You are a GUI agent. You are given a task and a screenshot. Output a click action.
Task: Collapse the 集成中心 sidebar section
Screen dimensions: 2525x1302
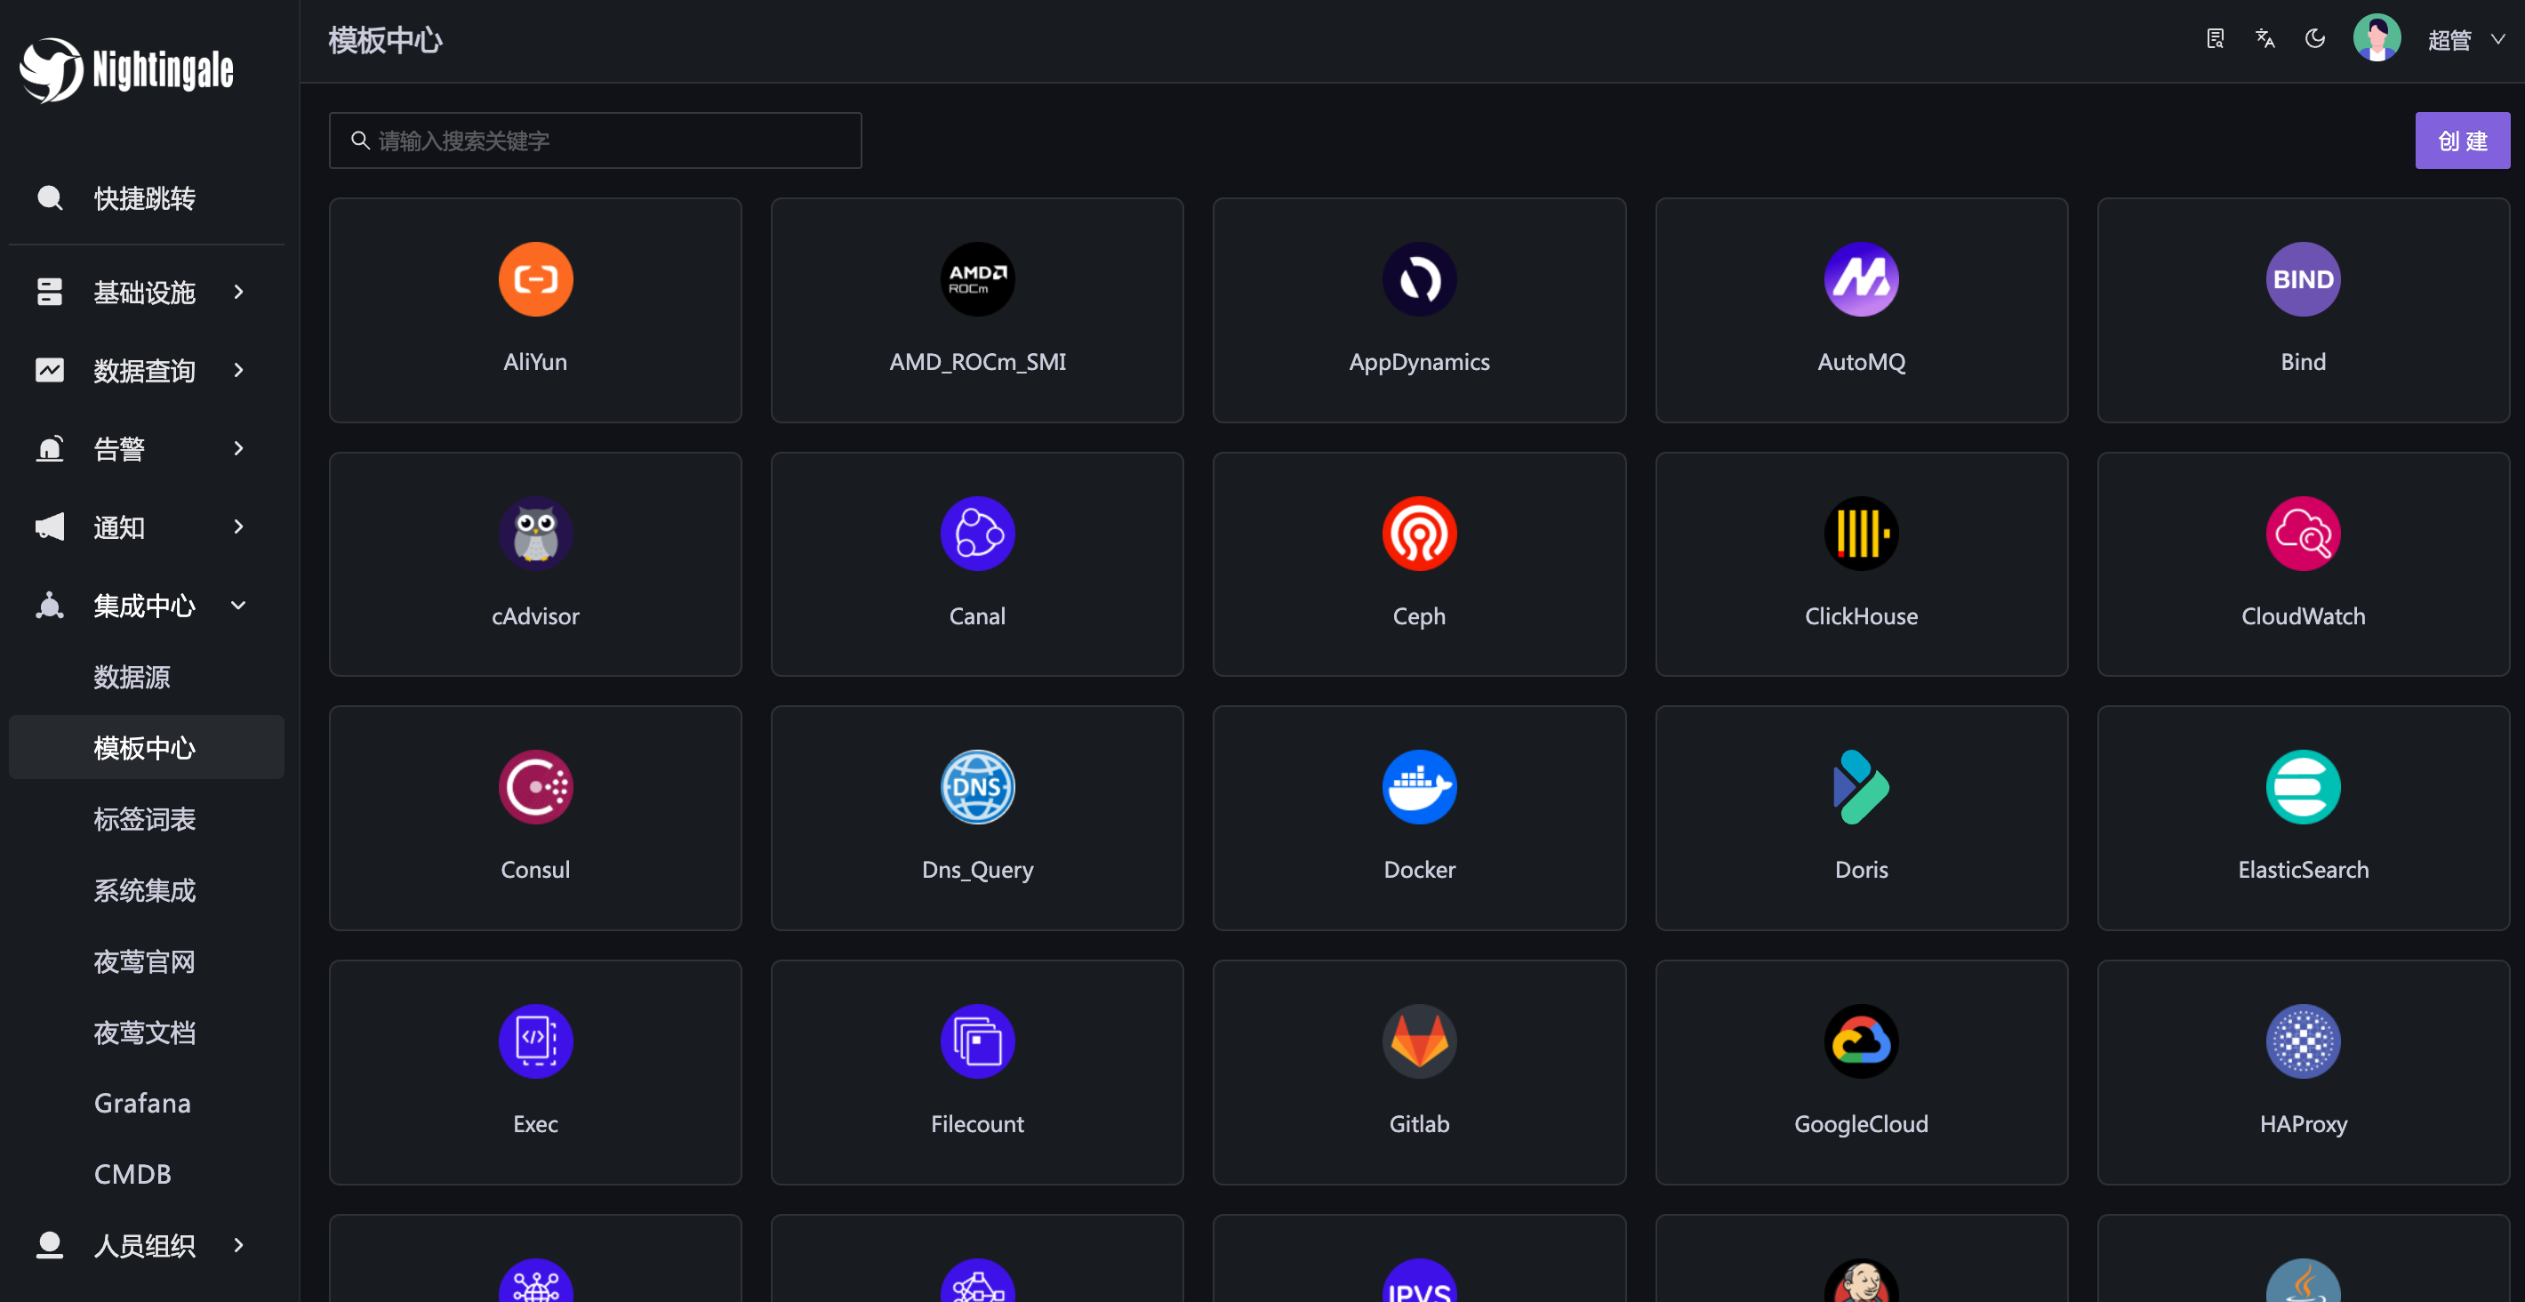[x=145, y=606]
